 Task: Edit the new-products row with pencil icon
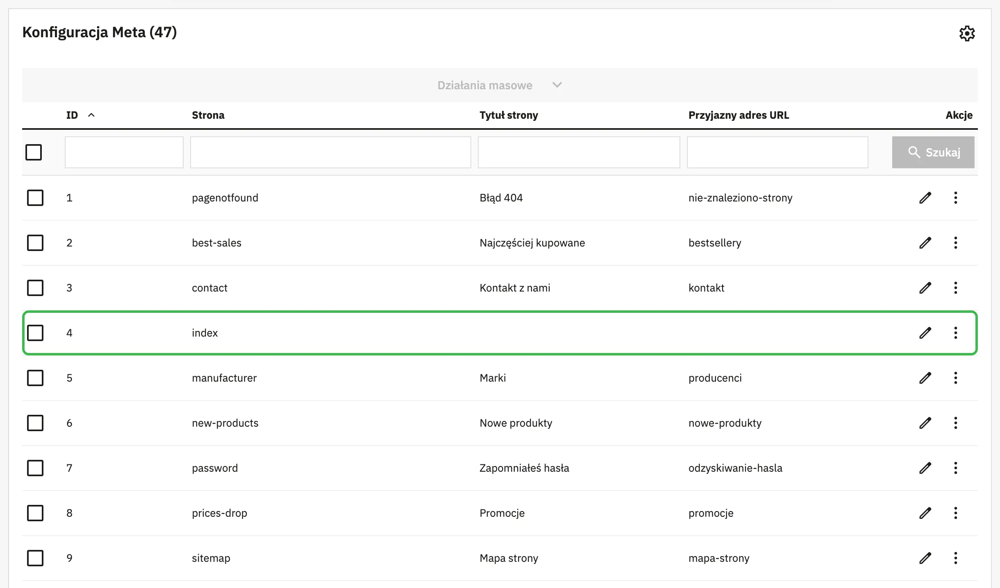(x=925, y=423)
